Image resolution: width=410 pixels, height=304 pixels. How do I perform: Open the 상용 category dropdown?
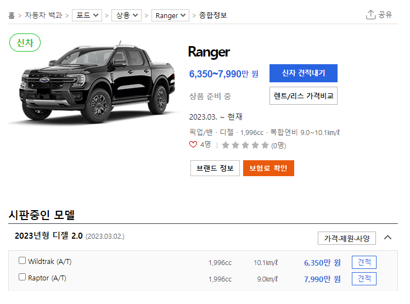[x=126, y=15]
